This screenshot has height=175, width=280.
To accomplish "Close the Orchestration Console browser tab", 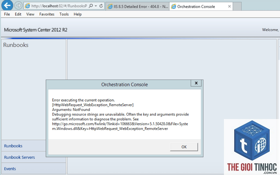I will (229, 7).
